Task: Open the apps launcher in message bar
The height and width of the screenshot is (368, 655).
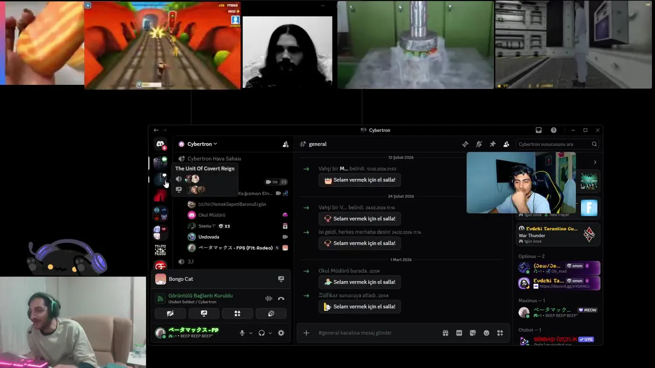Action: pyautogui.click(x=500, y=333)
